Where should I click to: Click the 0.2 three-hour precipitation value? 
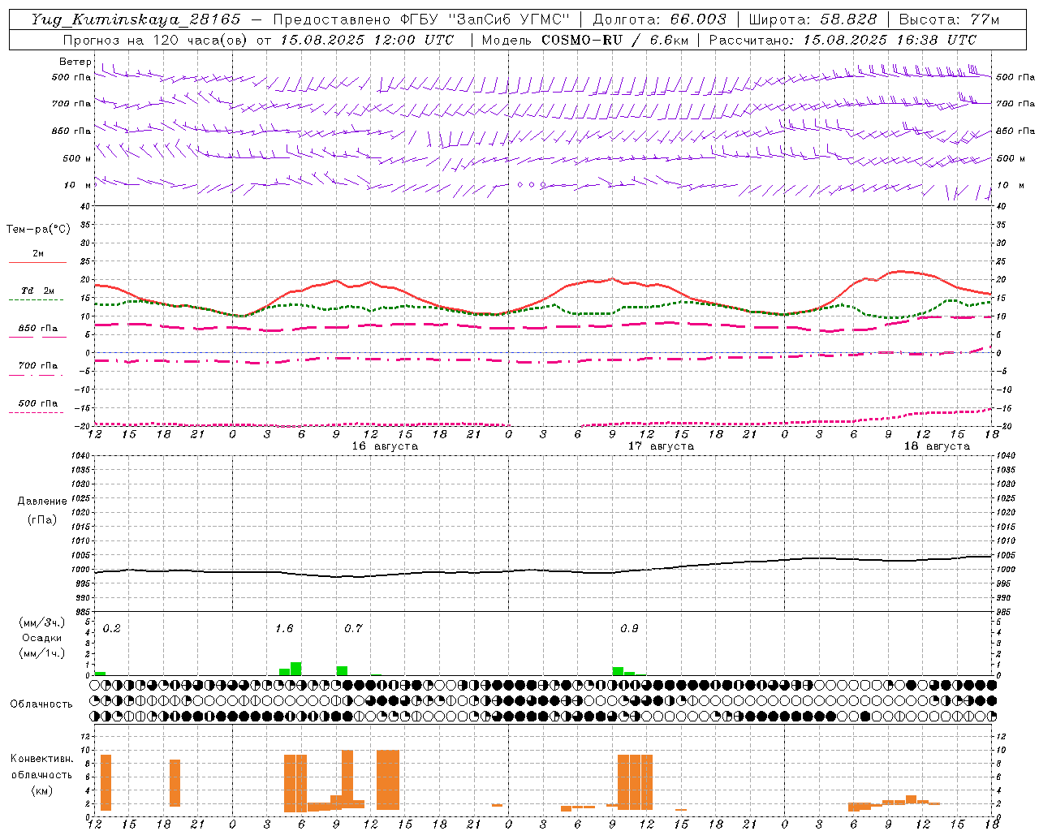click(x=112, y=628)
